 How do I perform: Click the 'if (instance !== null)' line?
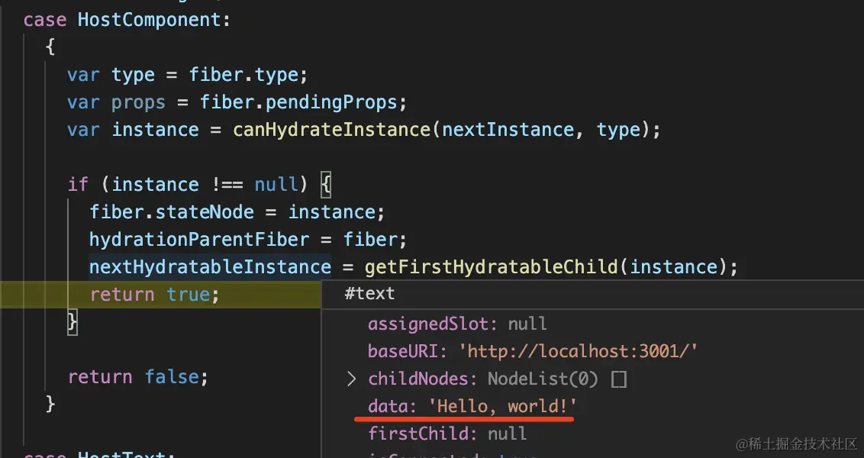[x=199, y=185]
